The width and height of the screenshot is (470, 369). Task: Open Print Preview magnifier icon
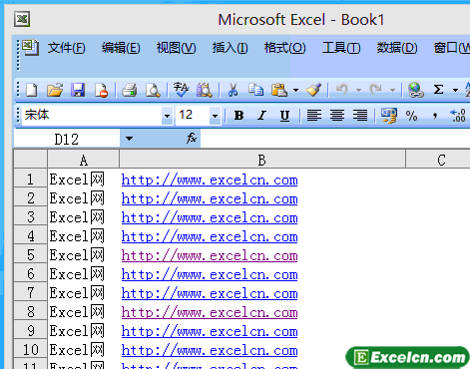(x=153, y=90)
